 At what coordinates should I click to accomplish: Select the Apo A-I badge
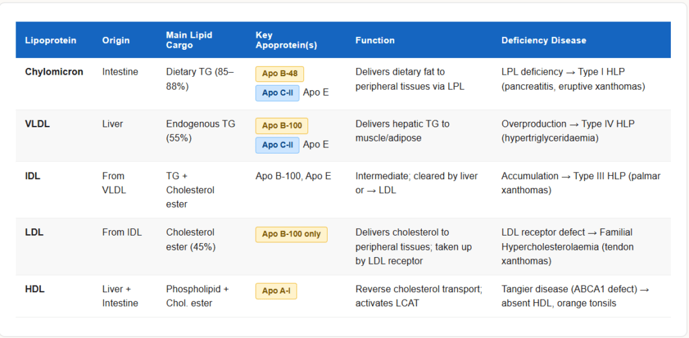(276, 291)
